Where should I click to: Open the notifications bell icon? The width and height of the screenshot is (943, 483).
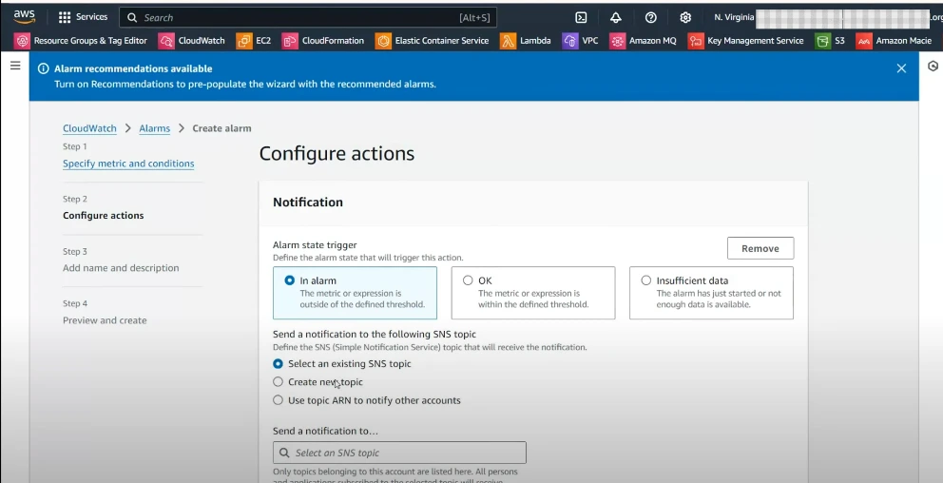616,17
